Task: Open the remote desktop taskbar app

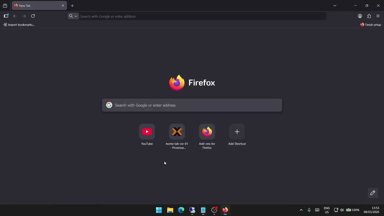Action: click(192, 210)
